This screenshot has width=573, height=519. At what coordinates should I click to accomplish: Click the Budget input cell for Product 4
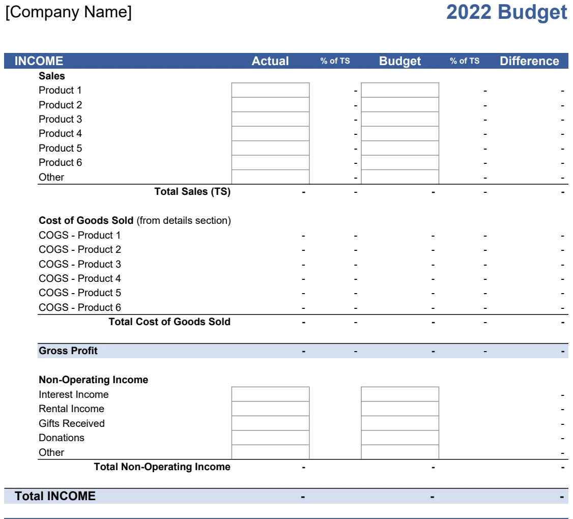[400, 133]
